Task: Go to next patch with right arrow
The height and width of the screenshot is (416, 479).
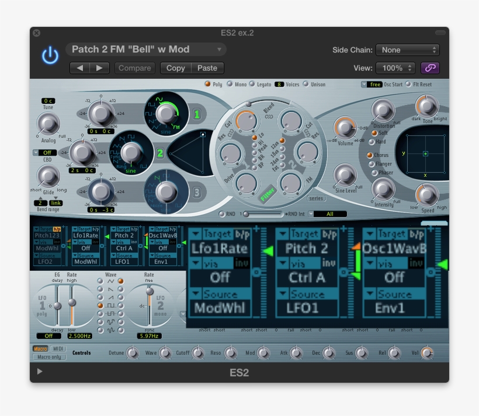Action: [99, 68]
